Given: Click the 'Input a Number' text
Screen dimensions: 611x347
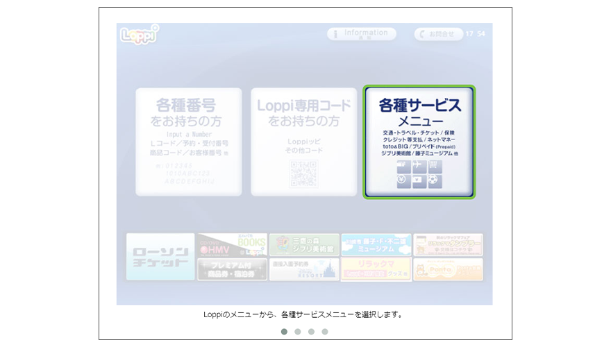Looking at the screenshot, I should (189, 135).
